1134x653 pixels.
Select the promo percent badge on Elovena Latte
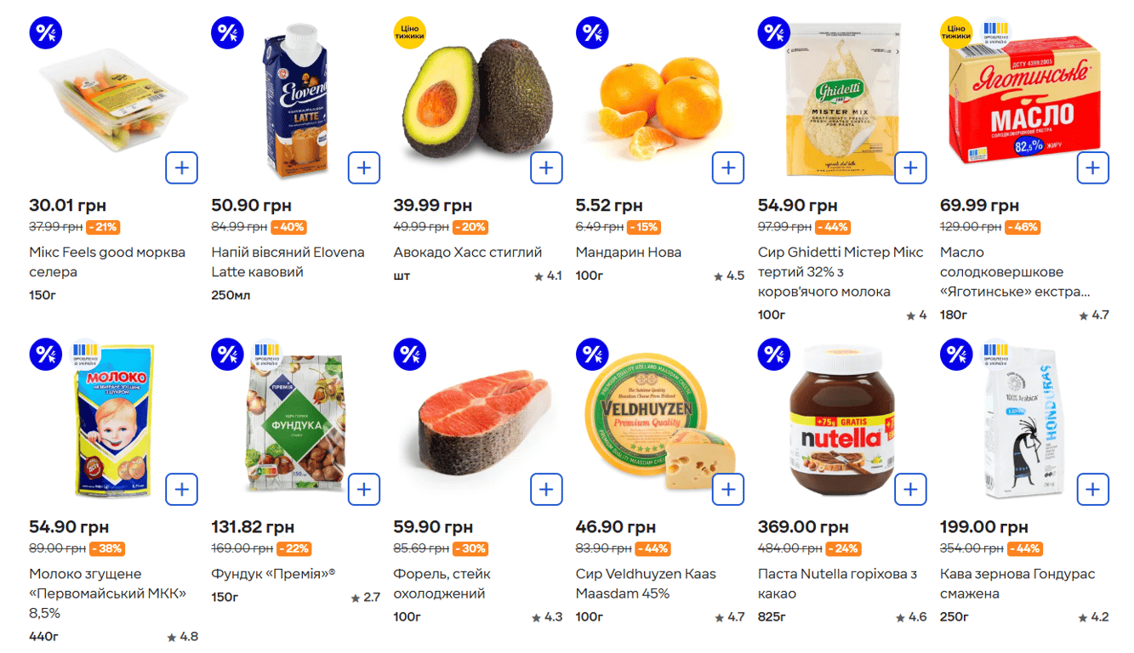[x=227, y=32]
